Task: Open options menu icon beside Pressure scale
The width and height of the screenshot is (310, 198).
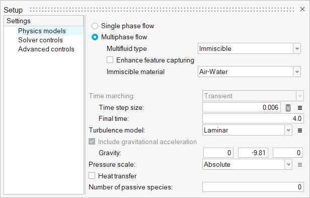Action: [x=300, y=165]
